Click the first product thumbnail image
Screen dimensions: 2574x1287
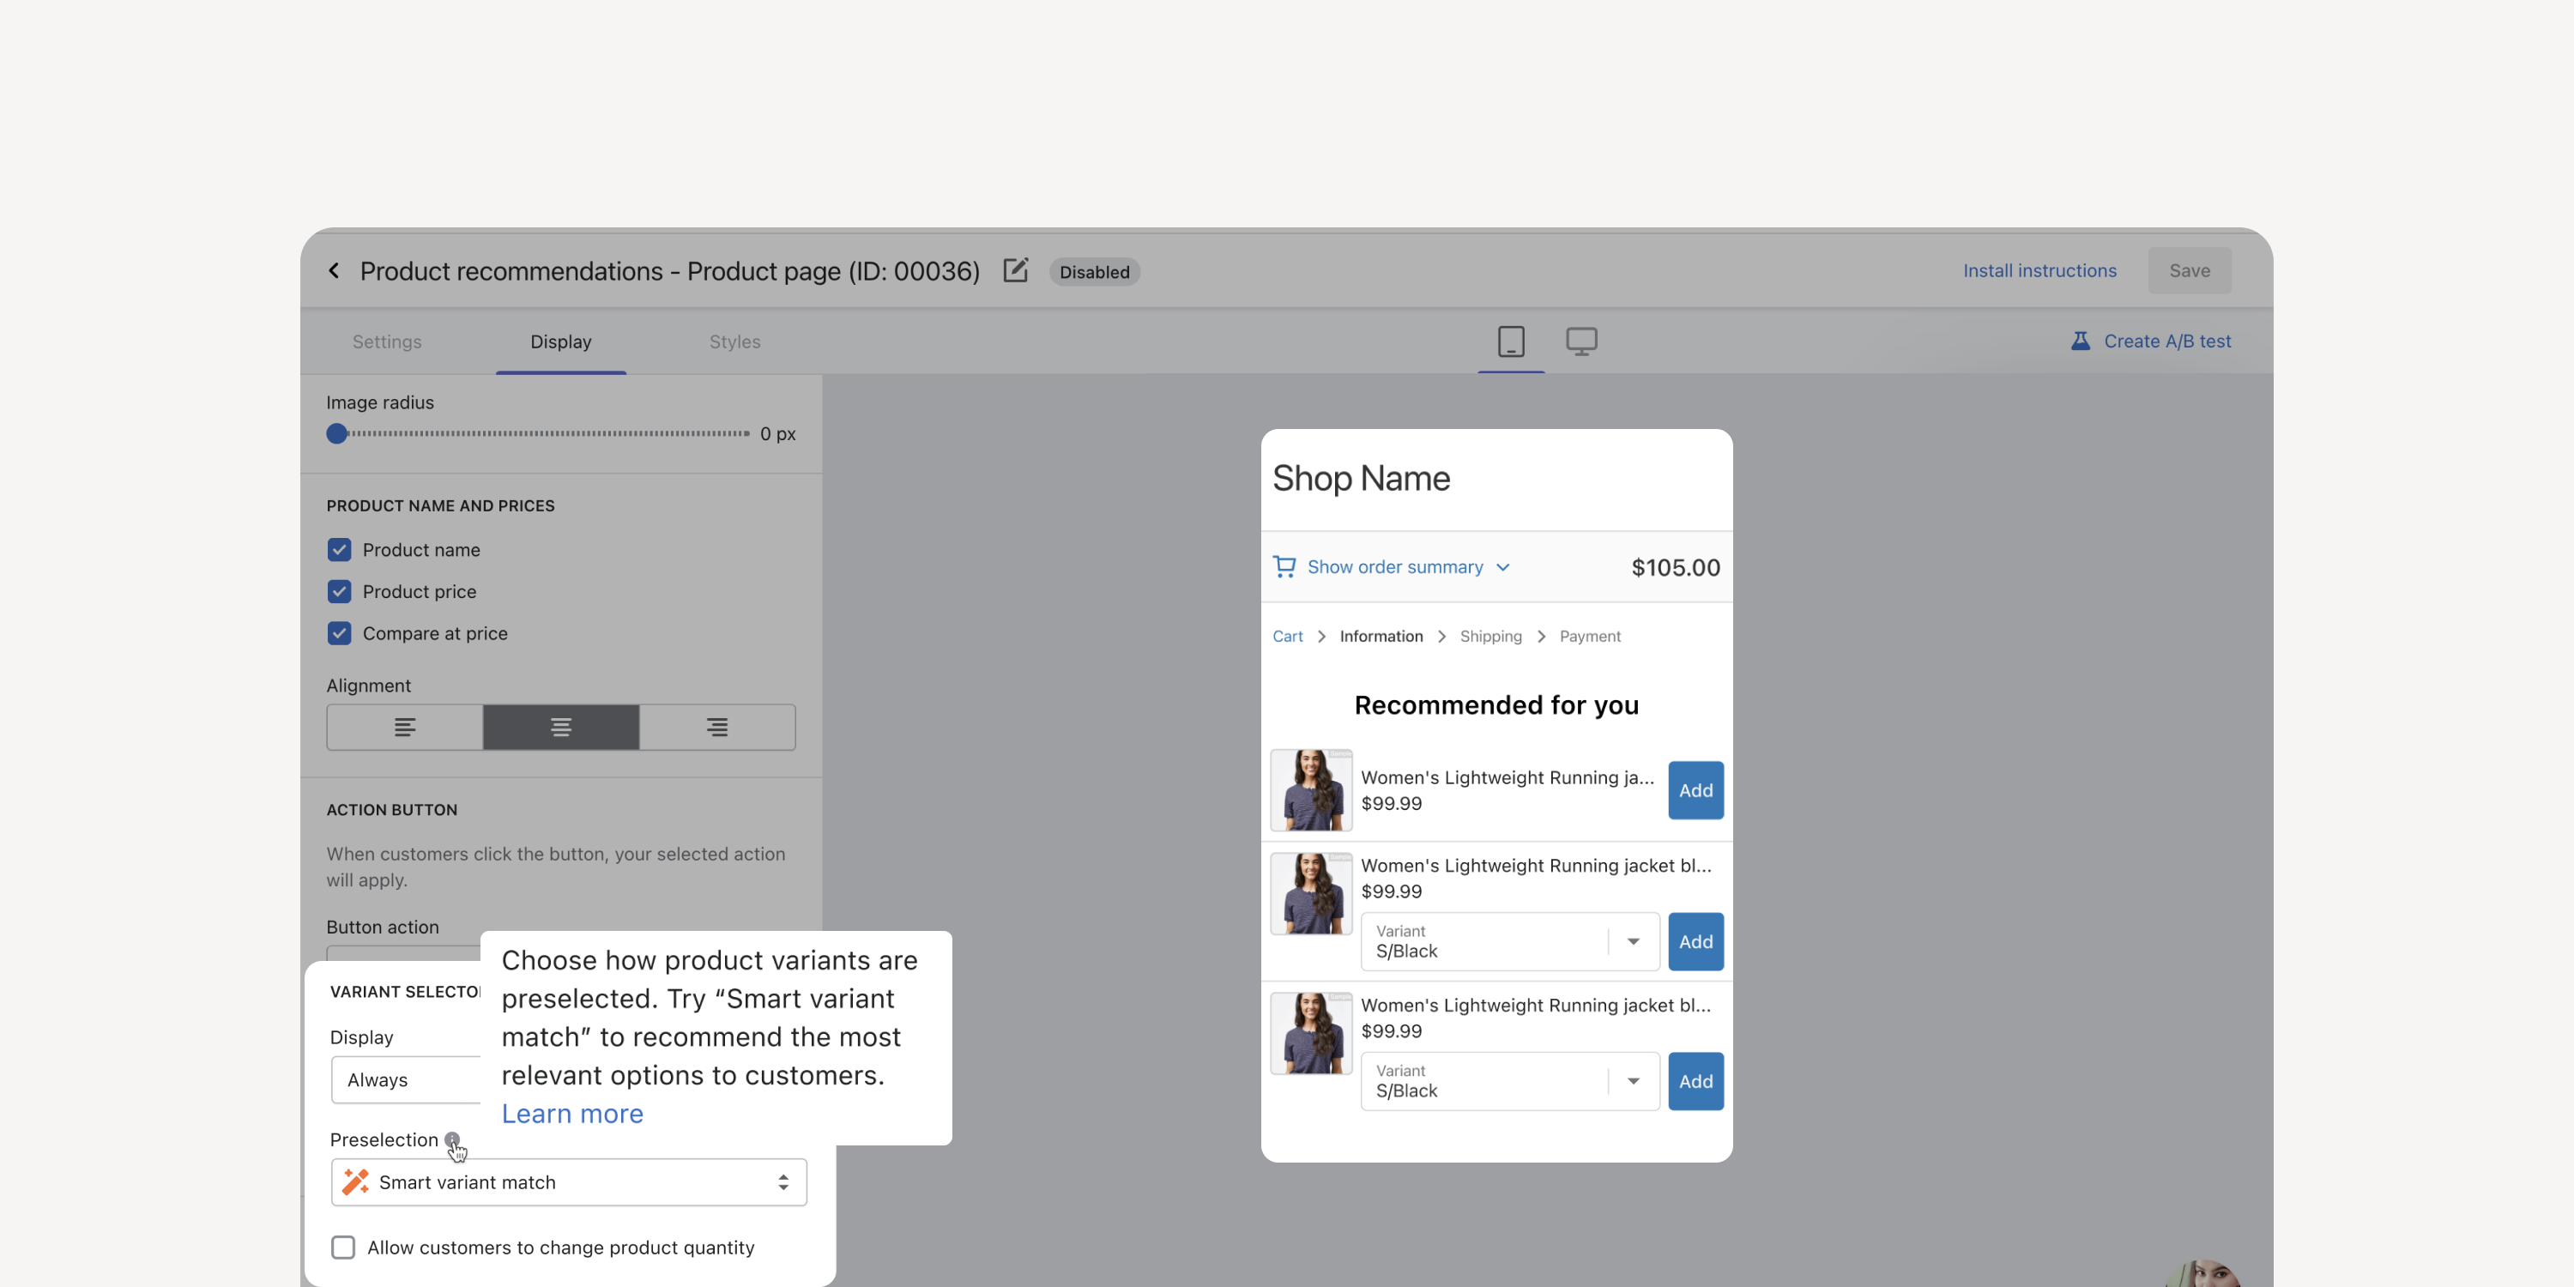click(x=1311, y=790)
